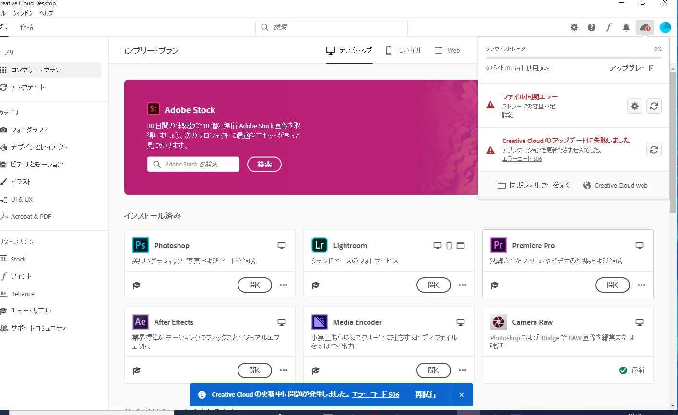Screen dimensions: 678x415
Task: Open Lightroom more options ellipsis
Action: click(463, 285)
